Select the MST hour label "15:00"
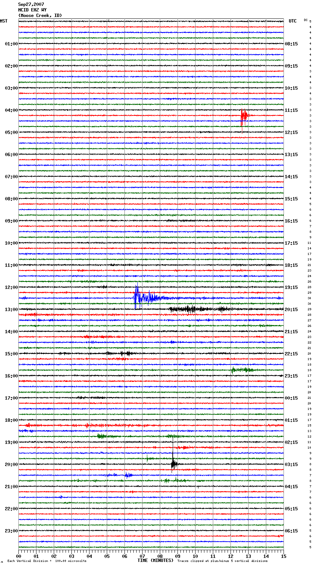Image resolution: width=313 pixels, height=566 pixels. pos(11,354)
